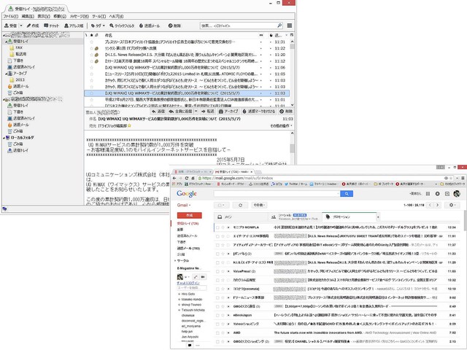
Task: Collapse the ローカルフォルダ tree node
Action: (x=4, y=138)
